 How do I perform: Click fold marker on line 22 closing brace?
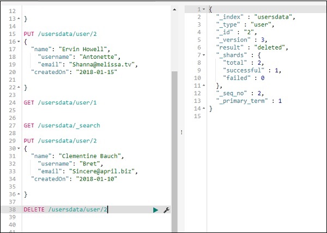(x=20, y=87)
